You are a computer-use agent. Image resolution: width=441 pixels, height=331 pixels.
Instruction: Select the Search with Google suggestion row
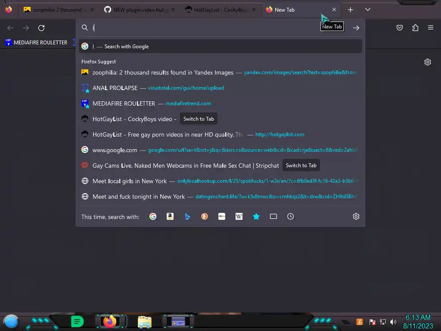220,47
